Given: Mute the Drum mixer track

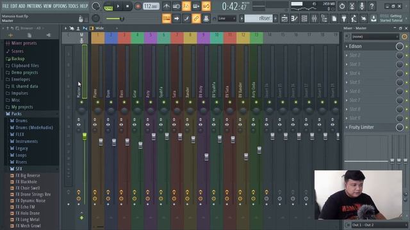Looking at the screenshot, I should tap(111, 102).
